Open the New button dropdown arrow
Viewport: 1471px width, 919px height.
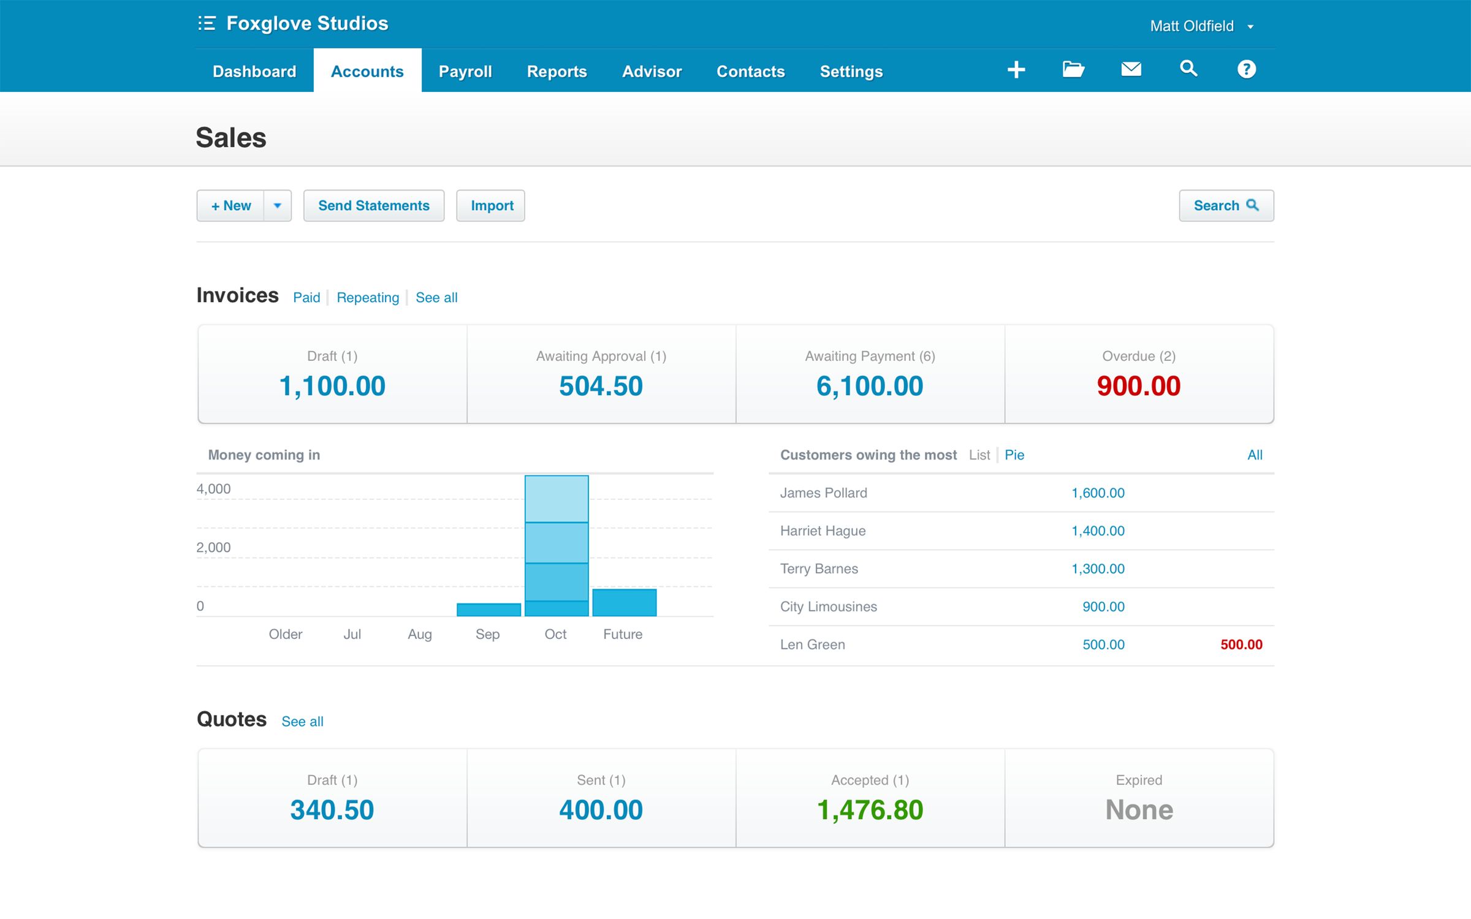pyautogui.click(x=277, y=205)
